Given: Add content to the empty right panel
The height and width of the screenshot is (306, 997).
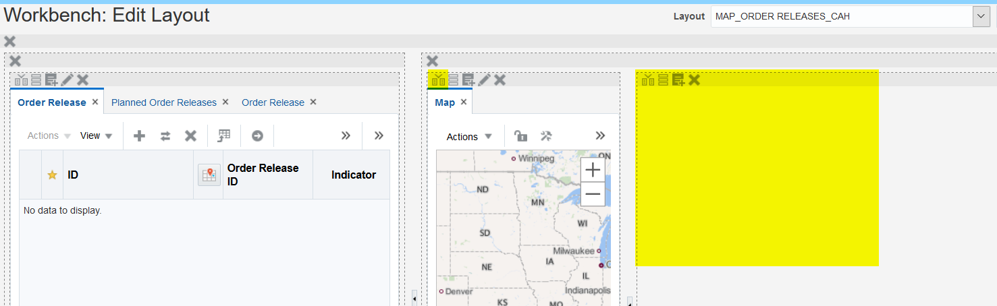Looking at the screenshot, I should click(x=678, y=80).
